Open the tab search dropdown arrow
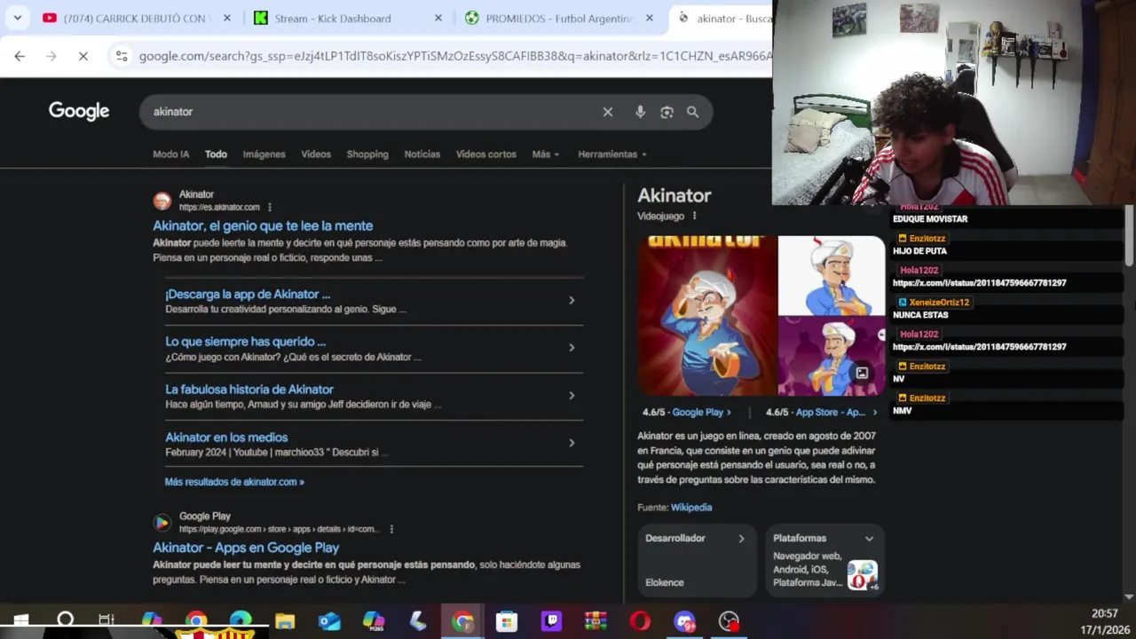 click(x=17, y=18)
